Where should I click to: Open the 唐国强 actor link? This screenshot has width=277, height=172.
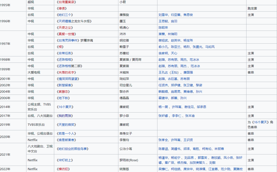click(x=188, y=72)
